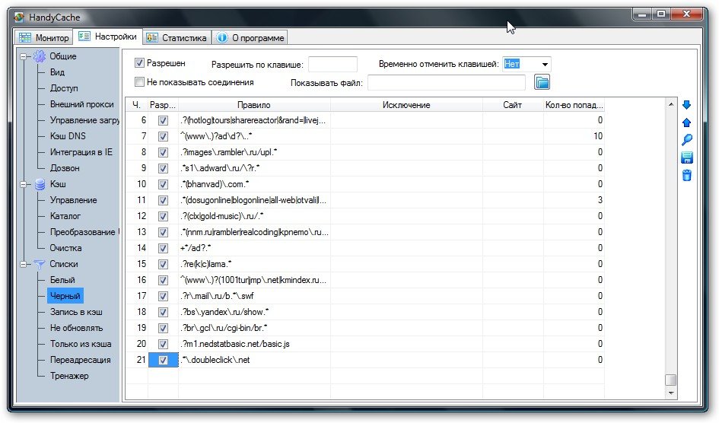Click the folder browse icon for file
The width and height of the screenshot is (719, 423).
(x=542, y=82)
